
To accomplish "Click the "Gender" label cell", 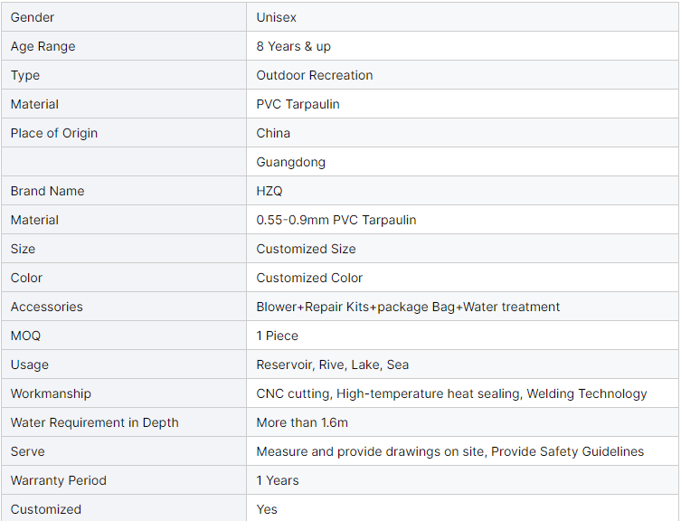I will [x=31, y=17].
